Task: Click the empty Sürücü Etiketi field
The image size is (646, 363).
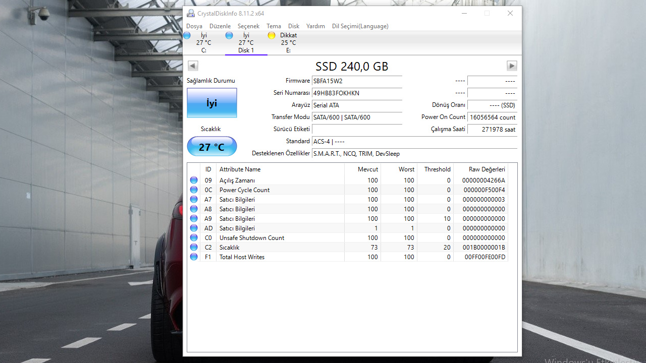Action: click(x=357, y=130)
